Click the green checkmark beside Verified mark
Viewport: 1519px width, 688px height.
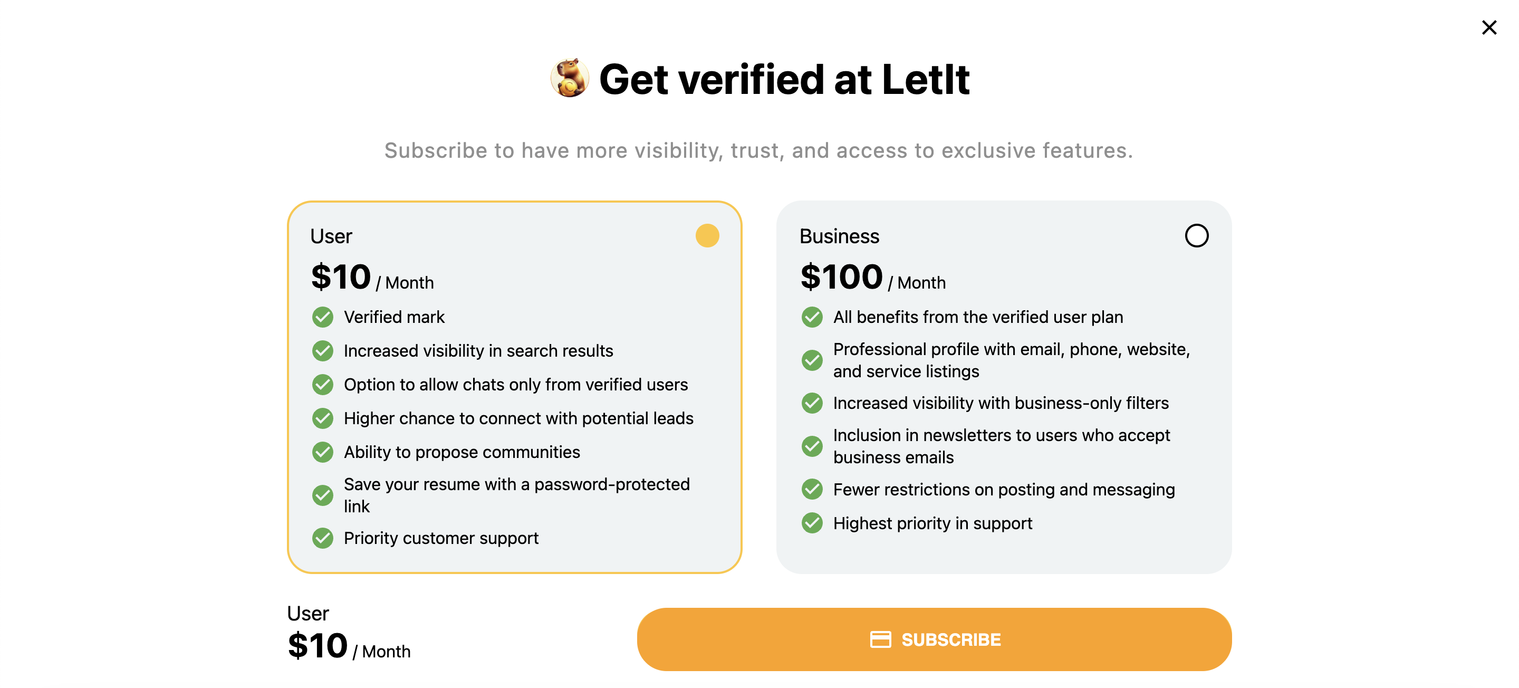click(x=322, y=317)
